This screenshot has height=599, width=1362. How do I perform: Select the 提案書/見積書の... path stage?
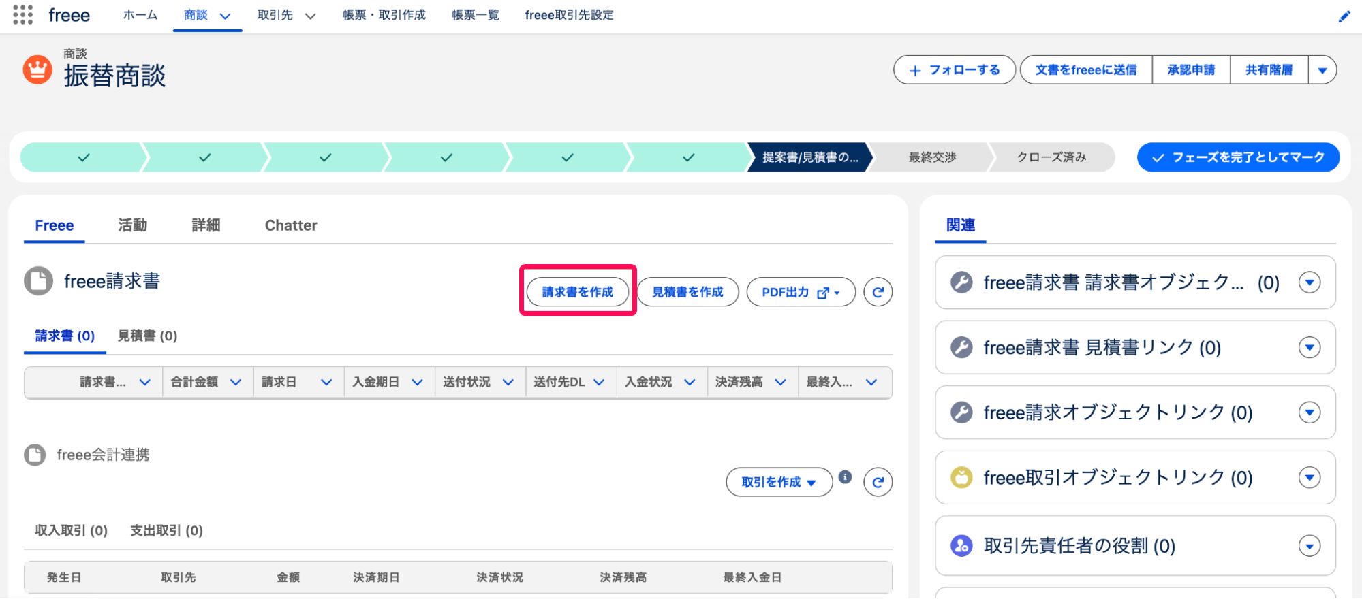[809, 157]
